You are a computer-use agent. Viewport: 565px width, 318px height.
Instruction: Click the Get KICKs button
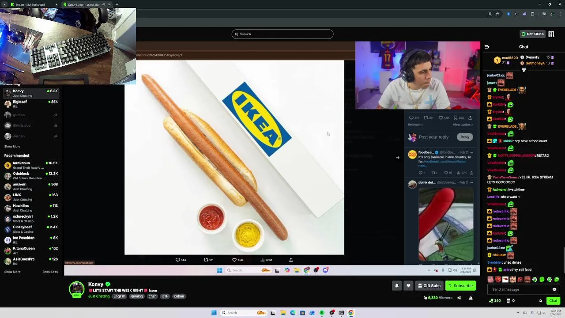(x=532, y=34)
